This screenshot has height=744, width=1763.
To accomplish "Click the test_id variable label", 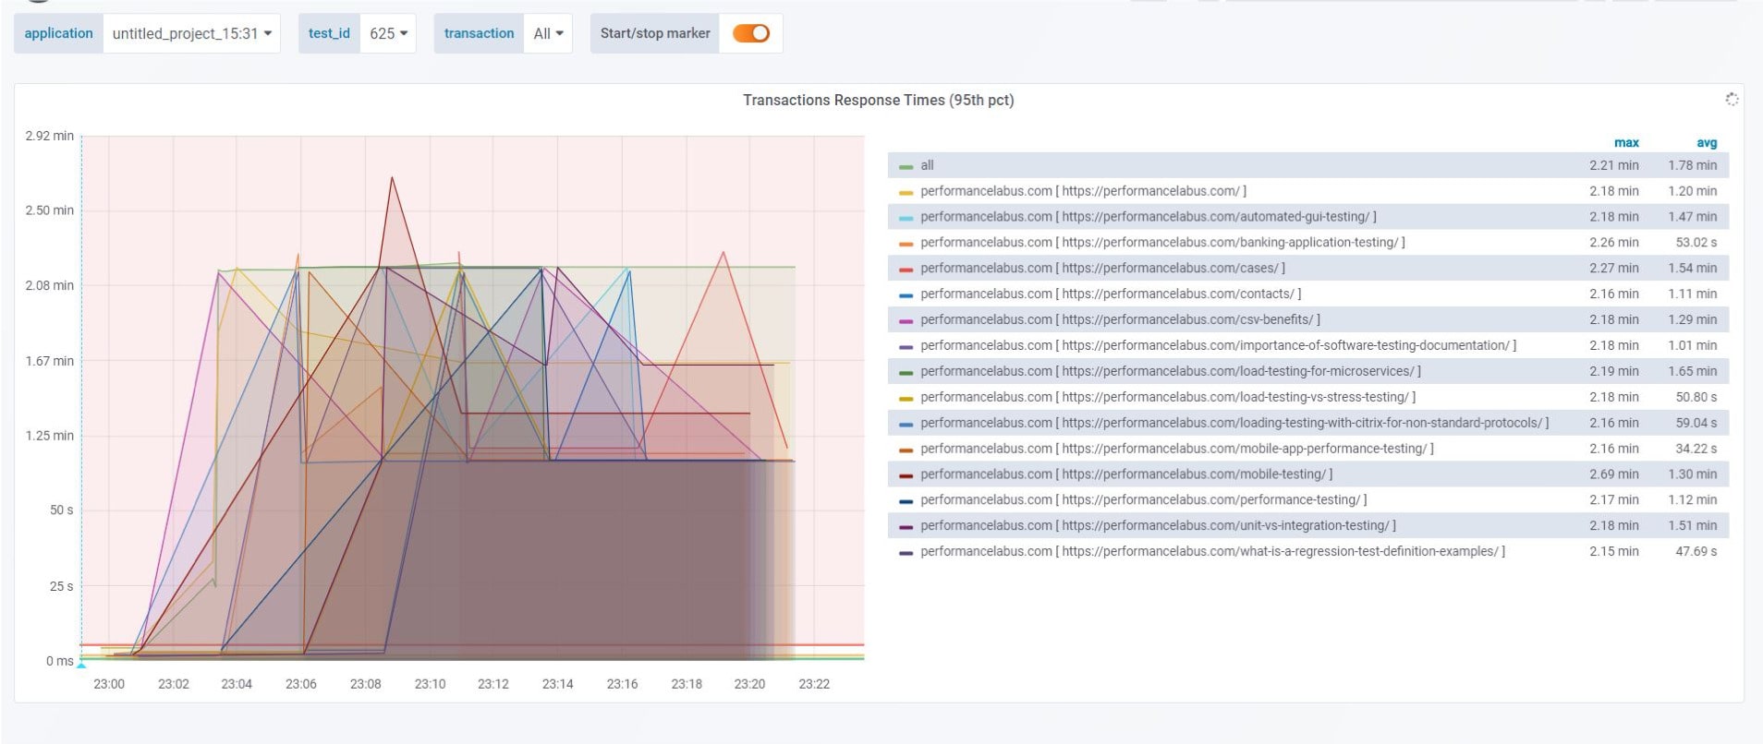I will 329,33.
